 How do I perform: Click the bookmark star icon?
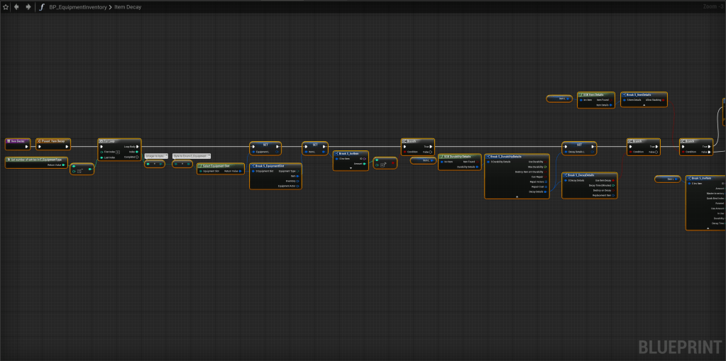6,7
